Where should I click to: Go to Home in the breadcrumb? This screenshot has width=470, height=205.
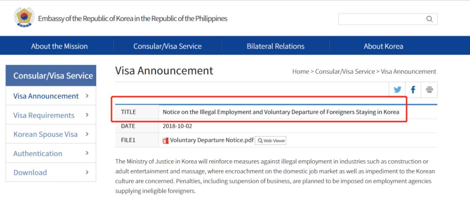click(x=300, y=71)
